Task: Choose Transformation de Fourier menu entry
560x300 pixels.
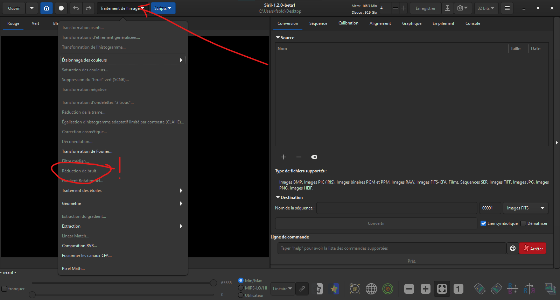Action: click(87, 151)
